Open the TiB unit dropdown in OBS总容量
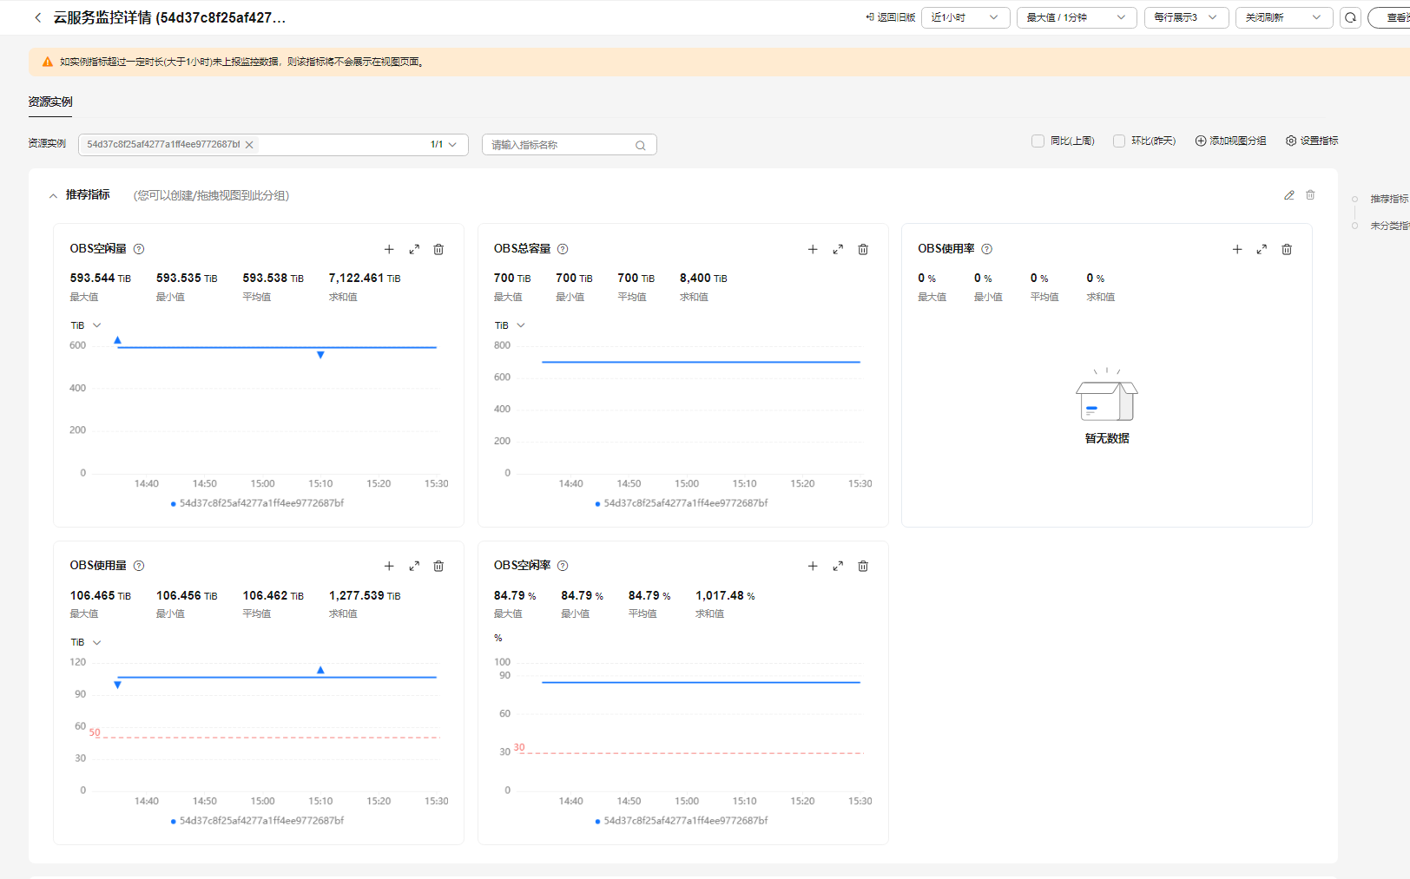 point(511,325)
